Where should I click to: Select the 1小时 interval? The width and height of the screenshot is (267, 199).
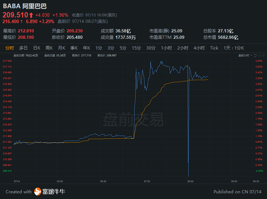pos(166,48)
